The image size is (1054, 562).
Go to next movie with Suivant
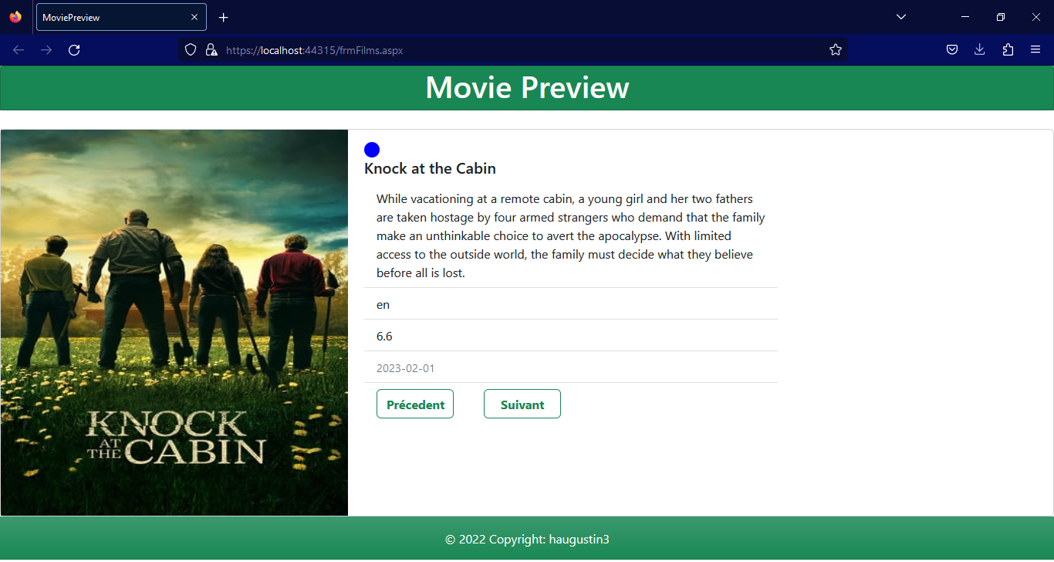[522, 405]
